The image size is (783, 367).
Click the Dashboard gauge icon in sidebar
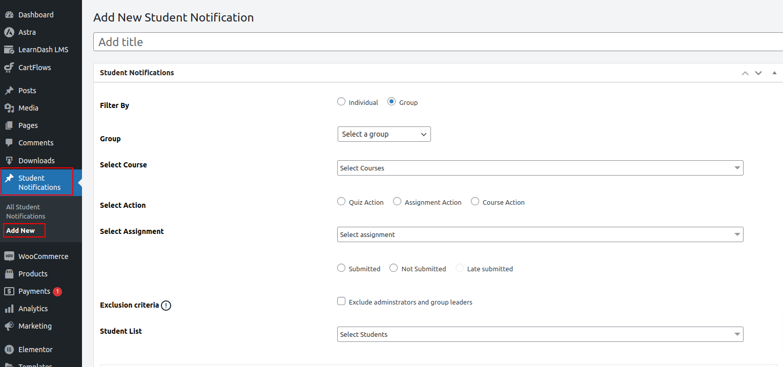point(9,15)
